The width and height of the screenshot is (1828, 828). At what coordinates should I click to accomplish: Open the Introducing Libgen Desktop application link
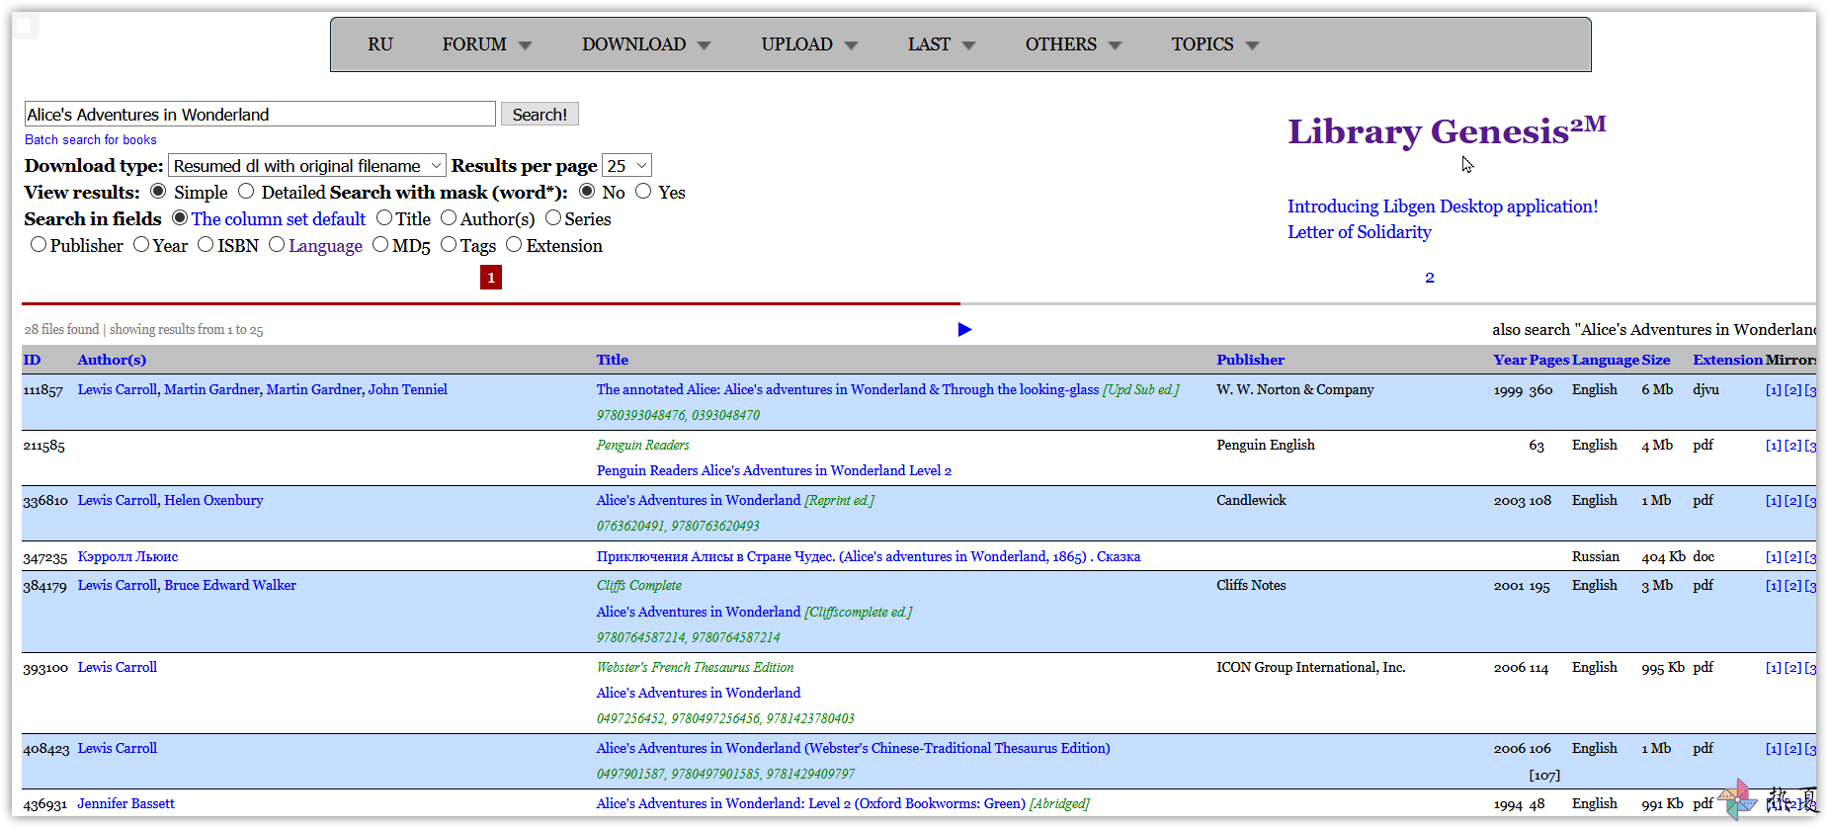point(1443,207)
